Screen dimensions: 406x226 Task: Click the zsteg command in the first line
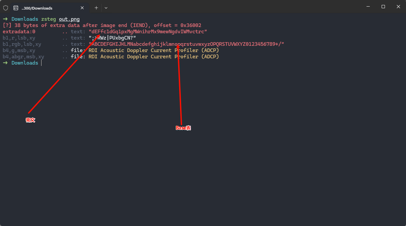[48, 19]
